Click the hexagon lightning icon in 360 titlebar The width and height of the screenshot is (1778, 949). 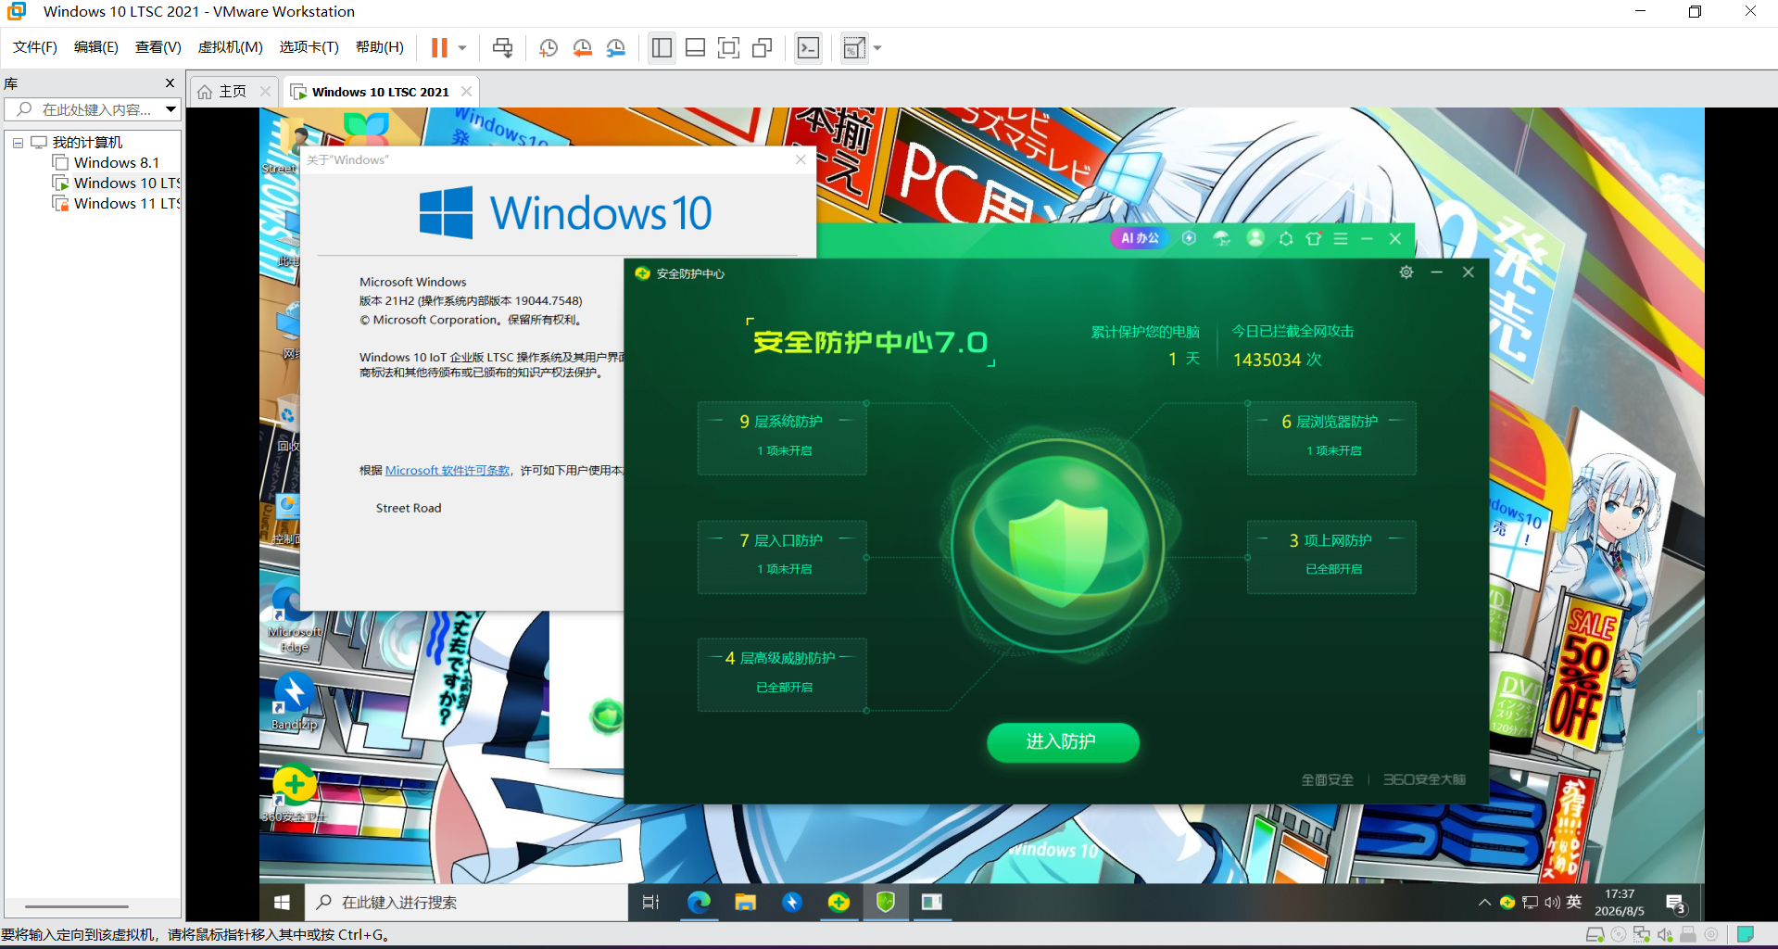click(x=1189, y=238)
